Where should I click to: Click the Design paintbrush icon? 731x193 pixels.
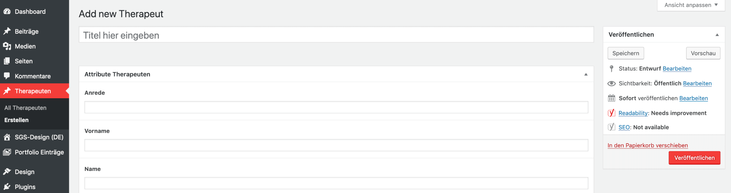point(7,172)
